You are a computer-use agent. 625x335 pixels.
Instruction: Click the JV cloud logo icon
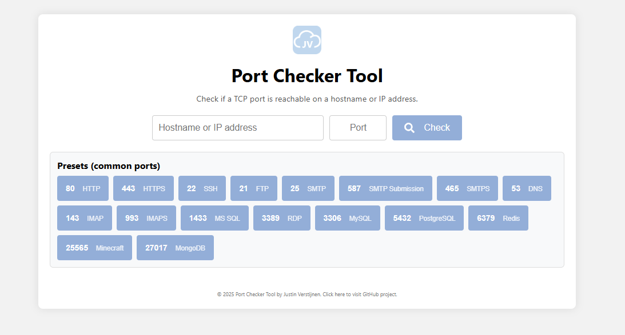[307, 40]
